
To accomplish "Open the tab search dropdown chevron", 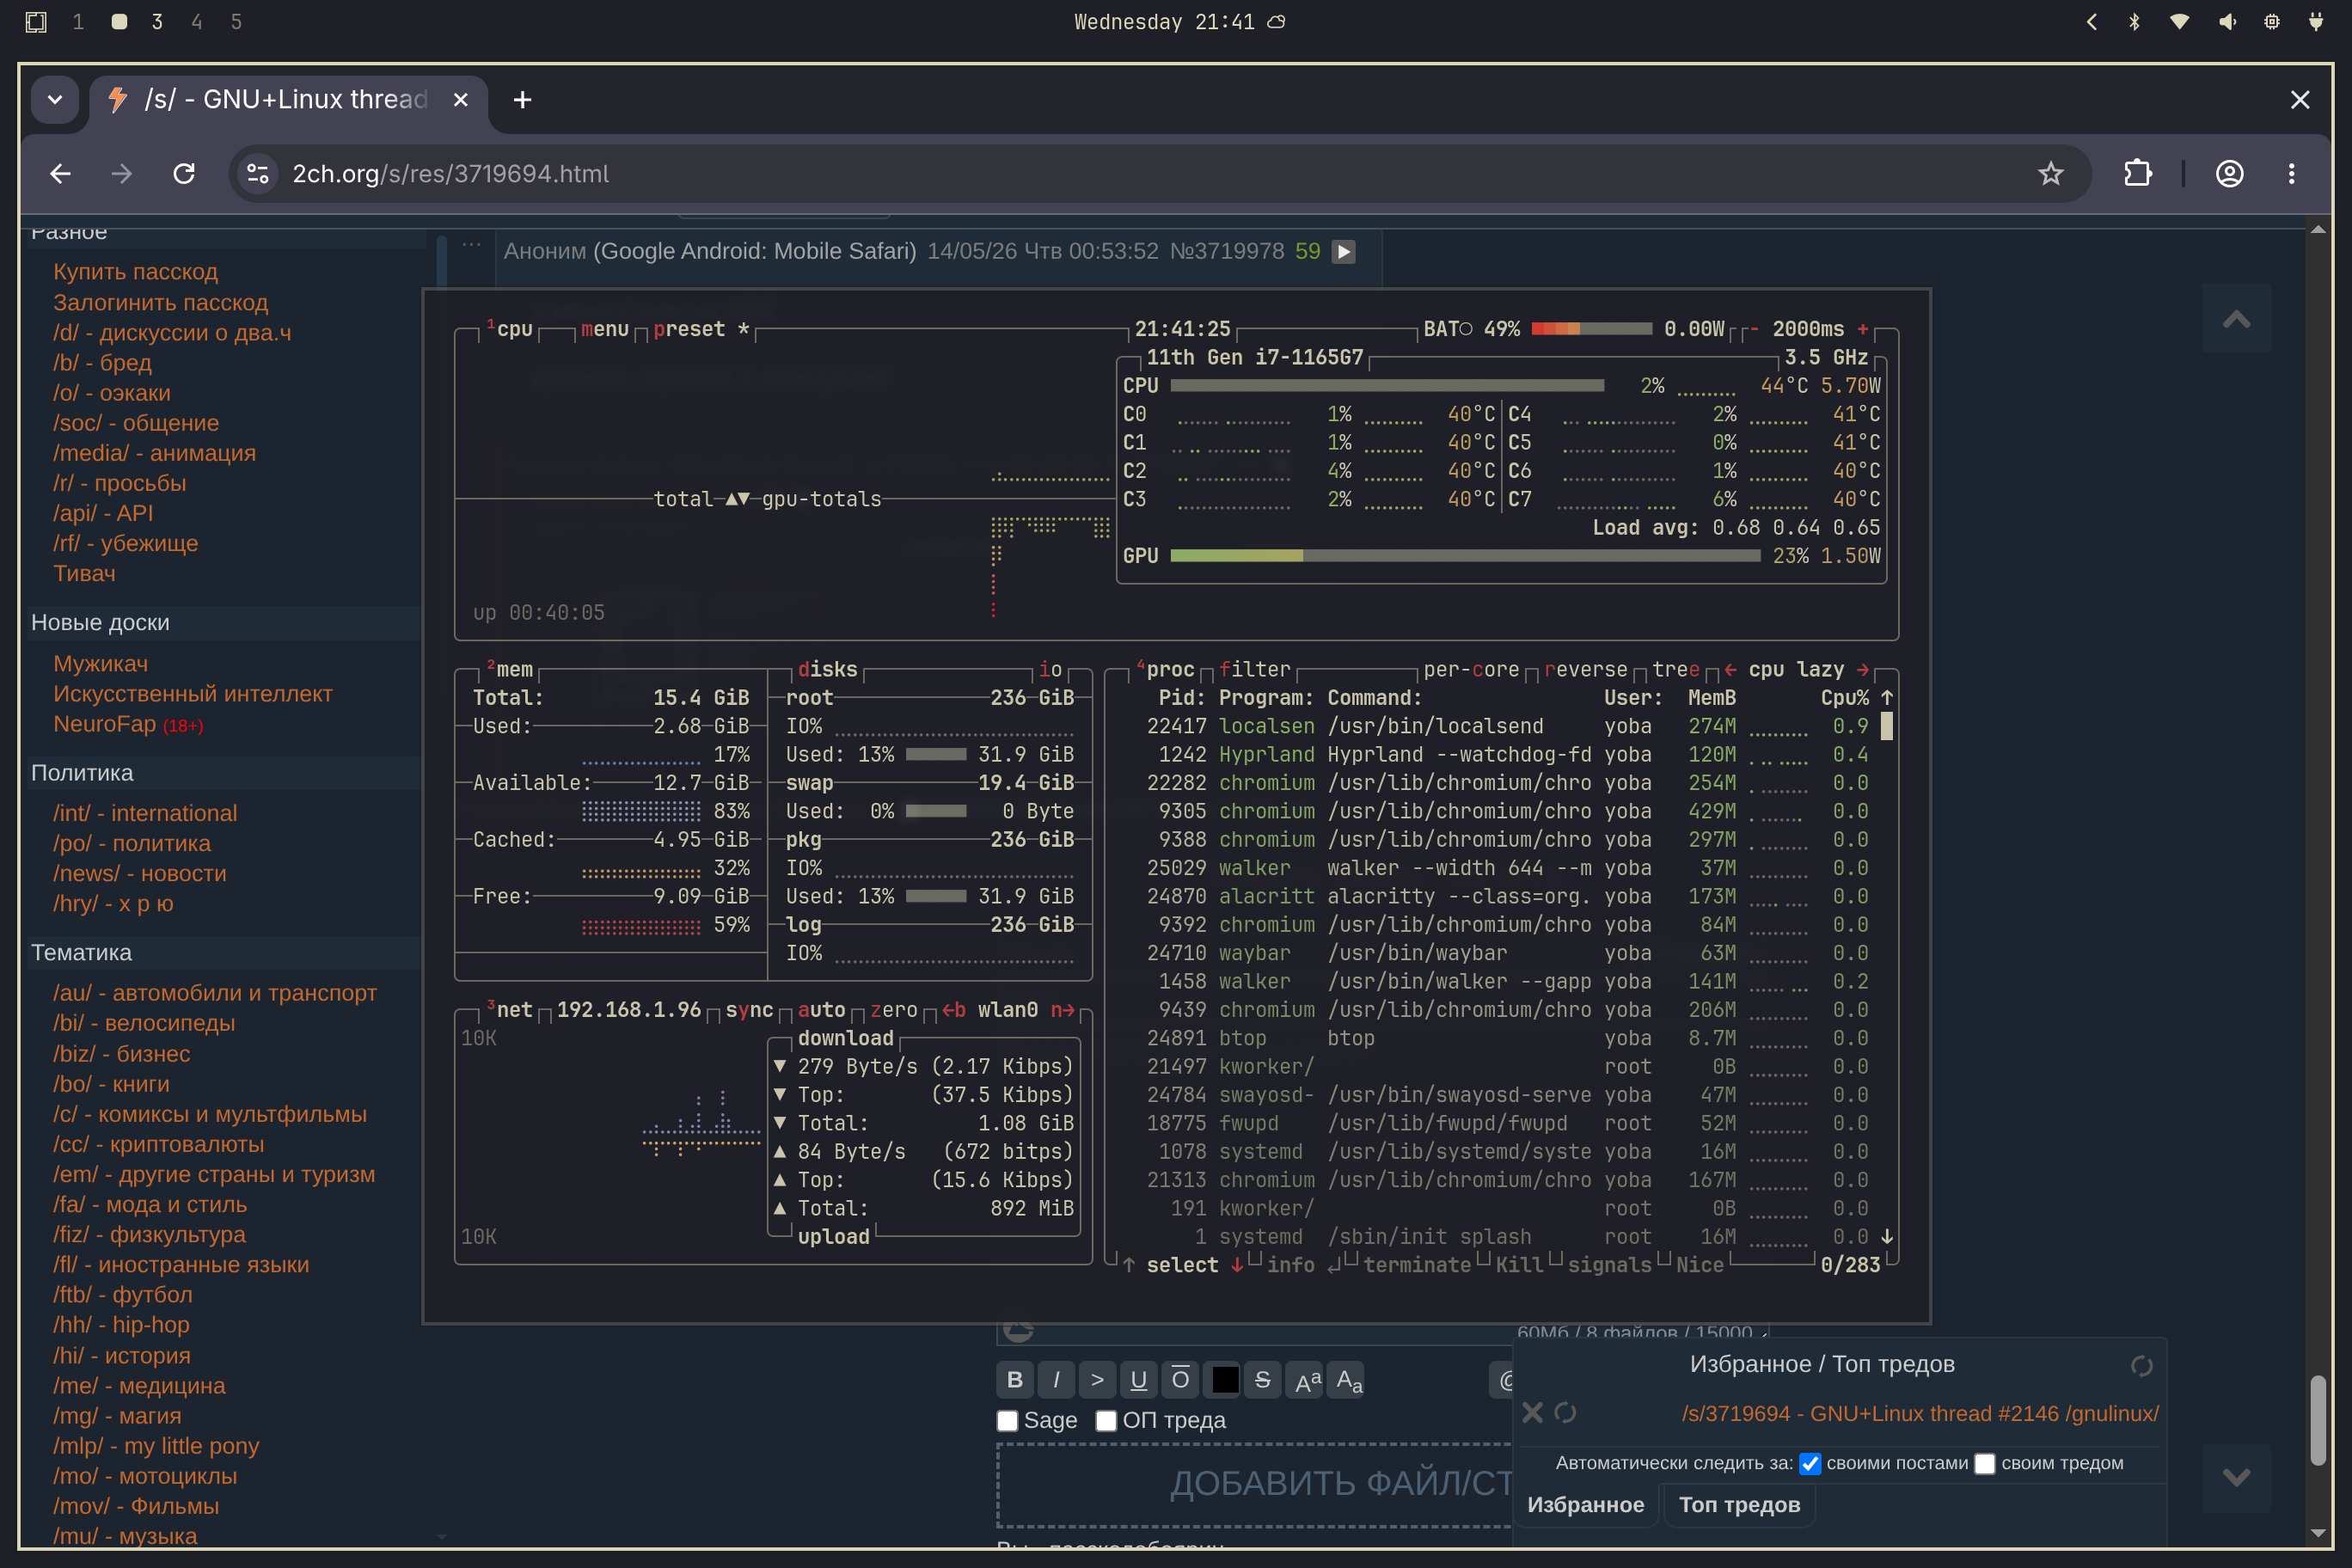I will tap(55, 100).
